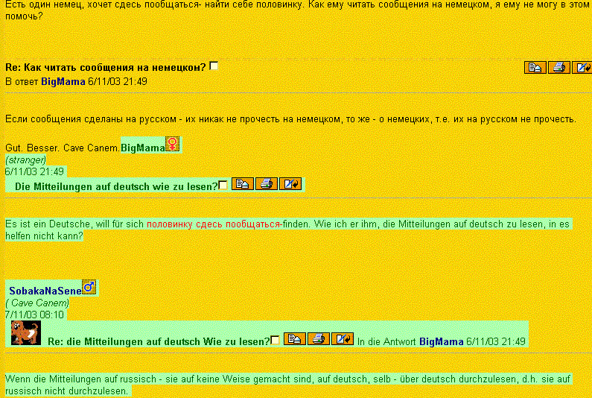592x398 pixels.
Task: Open BigMama link after "In die Antwort"
Action: [x=441, y=342]
